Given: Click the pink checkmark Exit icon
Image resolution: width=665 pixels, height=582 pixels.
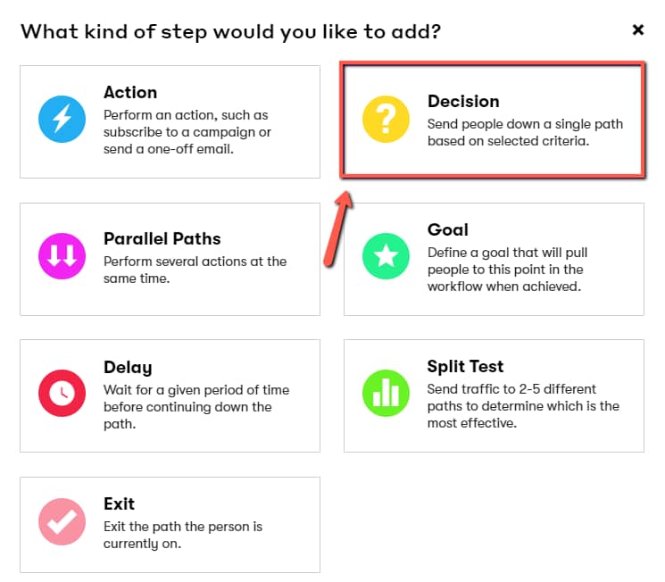Looking at the screenshot, I should point(62,522).
